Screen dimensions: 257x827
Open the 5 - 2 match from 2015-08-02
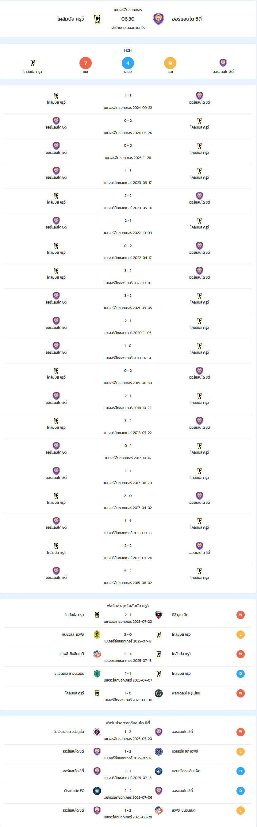point(128,577)
